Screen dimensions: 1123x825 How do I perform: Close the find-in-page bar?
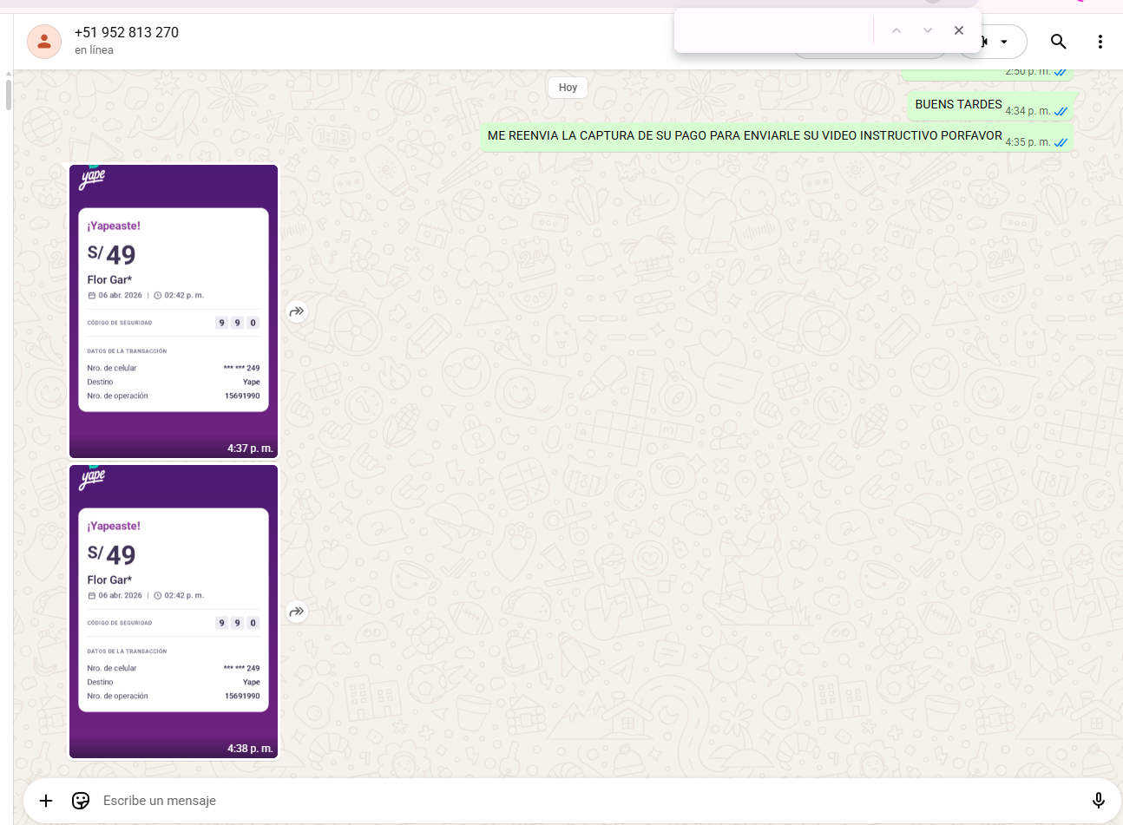[x=958, y=30]
